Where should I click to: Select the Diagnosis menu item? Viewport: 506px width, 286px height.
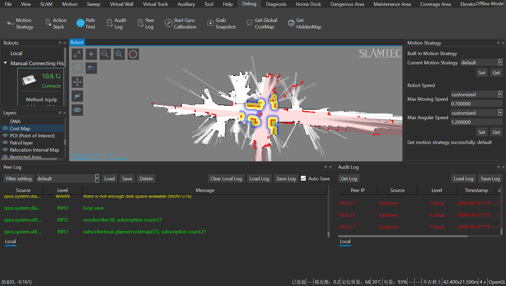(x=275, y=4)
